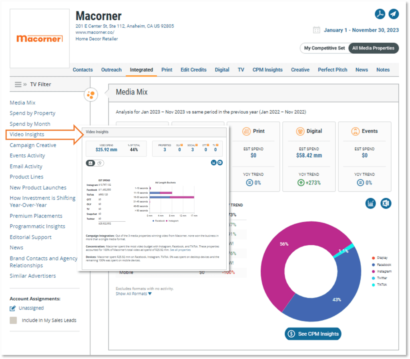Image resolution: width=410 pixels, height=359 pixels.
Task: Click the SOCIAL count value 3
Action: point(193,150)
